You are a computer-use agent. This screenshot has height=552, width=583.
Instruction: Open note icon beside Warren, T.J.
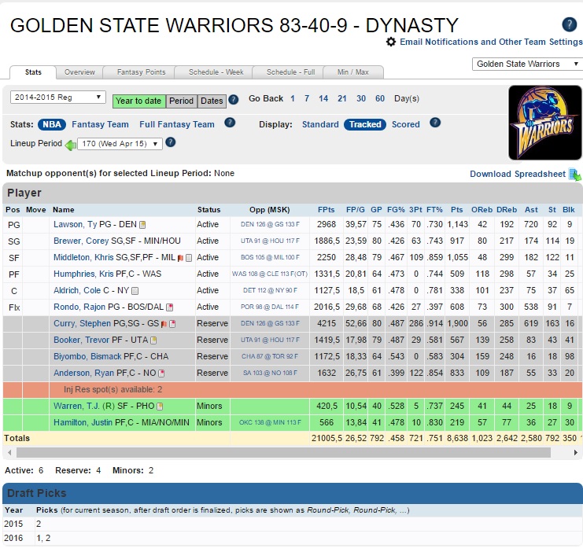pyautogui.click(x=160, y=407)
